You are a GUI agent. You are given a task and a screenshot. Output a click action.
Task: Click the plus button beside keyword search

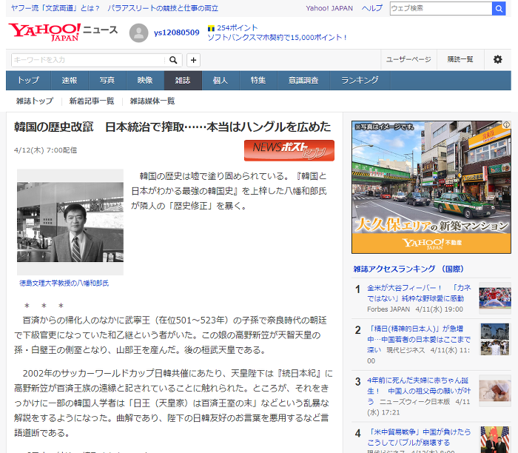point(194,60)
